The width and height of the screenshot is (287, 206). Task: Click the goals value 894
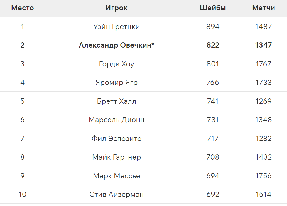click(213, 27)
